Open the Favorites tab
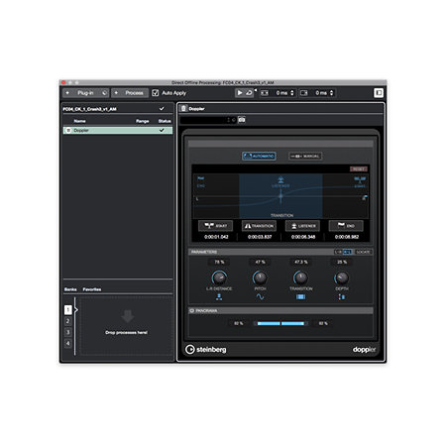446x446 pixels. click(x=92, y=289)
